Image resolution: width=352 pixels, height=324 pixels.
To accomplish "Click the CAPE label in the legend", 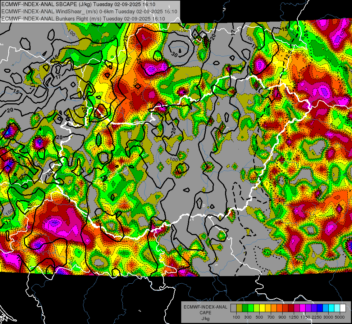I will (x=205, y=313).
